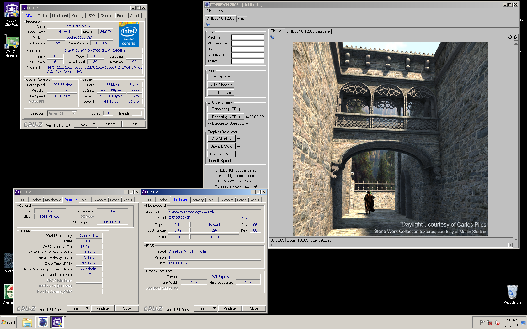Click the disconnected network tray icon
This screenshot has width=527, height=329.
tap(490, 322)
